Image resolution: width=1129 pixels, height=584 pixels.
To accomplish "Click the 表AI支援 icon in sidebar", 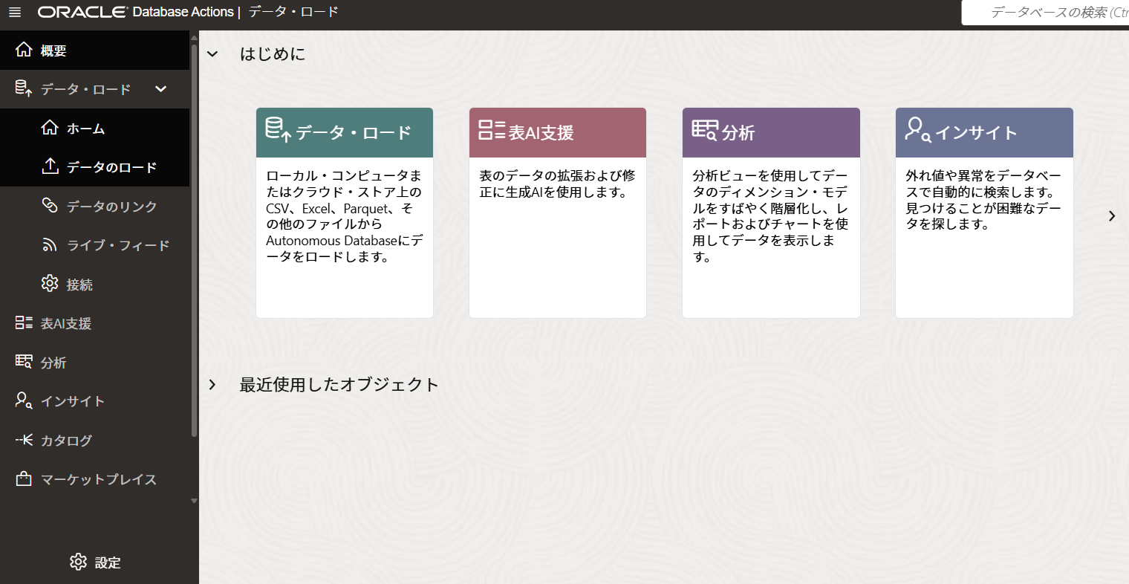I will pyautogui.click(x=24, y=323).
